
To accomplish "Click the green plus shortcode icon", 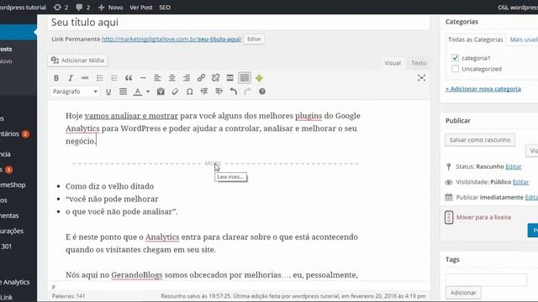I will [x=259, y=78].
